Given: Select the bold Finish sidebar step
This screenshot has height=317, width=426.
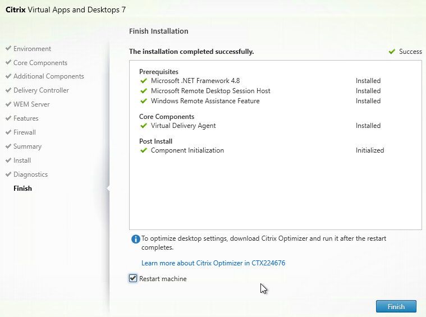Looking at the screenshot, I should 22,189.
